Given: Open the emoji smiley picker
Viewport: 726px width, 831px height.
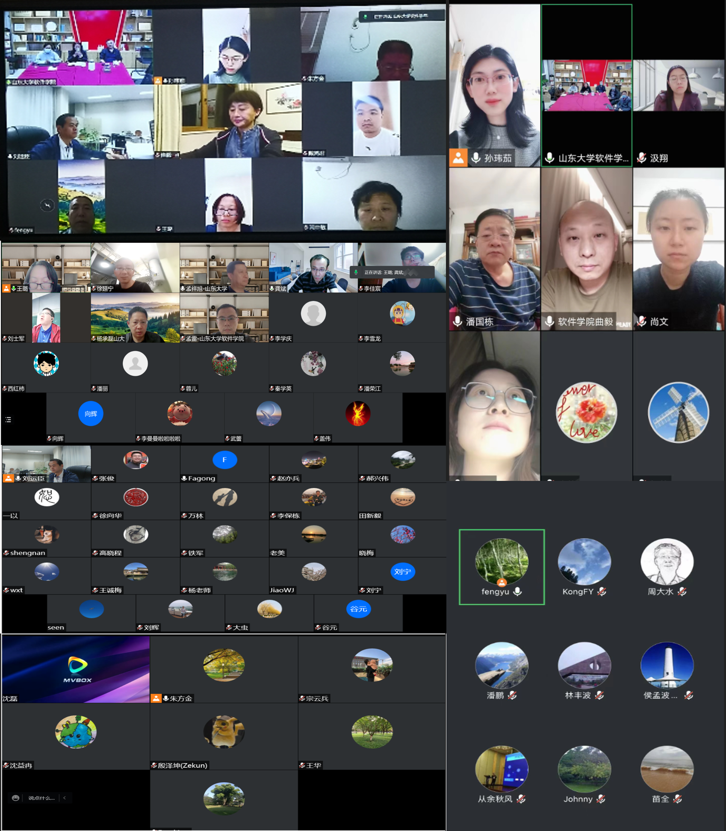Looking at the screenshot, I should tap(15, 798).
